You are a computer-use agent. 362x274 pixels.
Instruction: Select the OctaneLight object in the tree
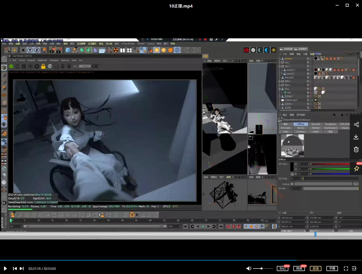click(x=291, y=100)
